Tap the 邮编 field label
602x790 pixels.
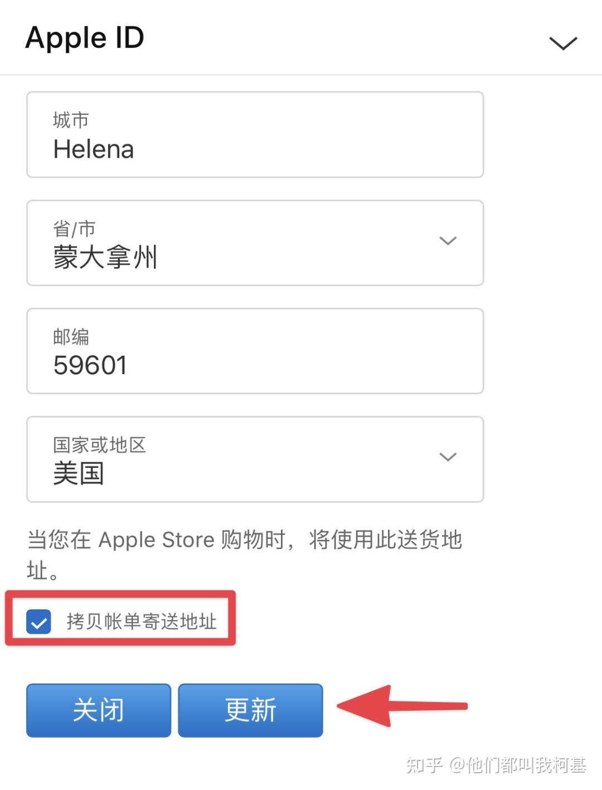[71, 337]
